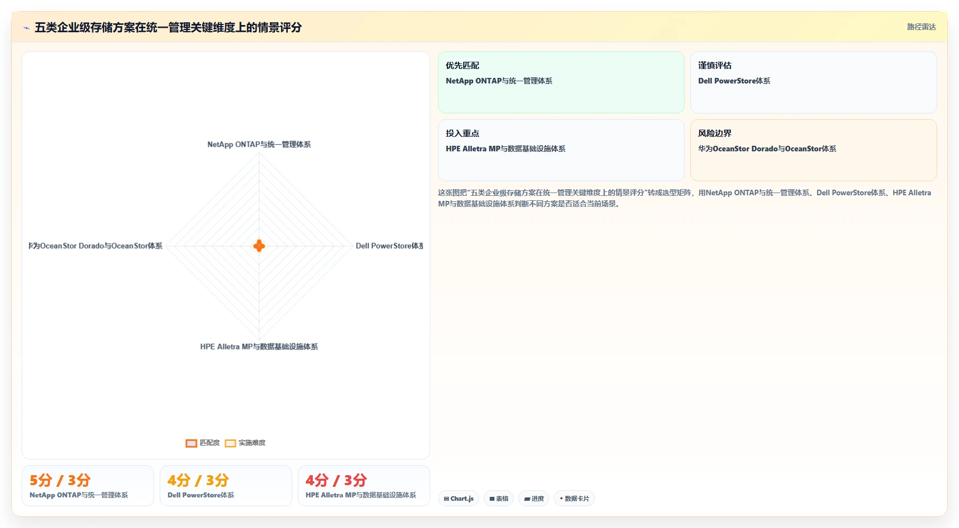This screenshot has width=959, height=528.
Task: Open the 谨慎评估 card
Action: click(x=813, y=82)
